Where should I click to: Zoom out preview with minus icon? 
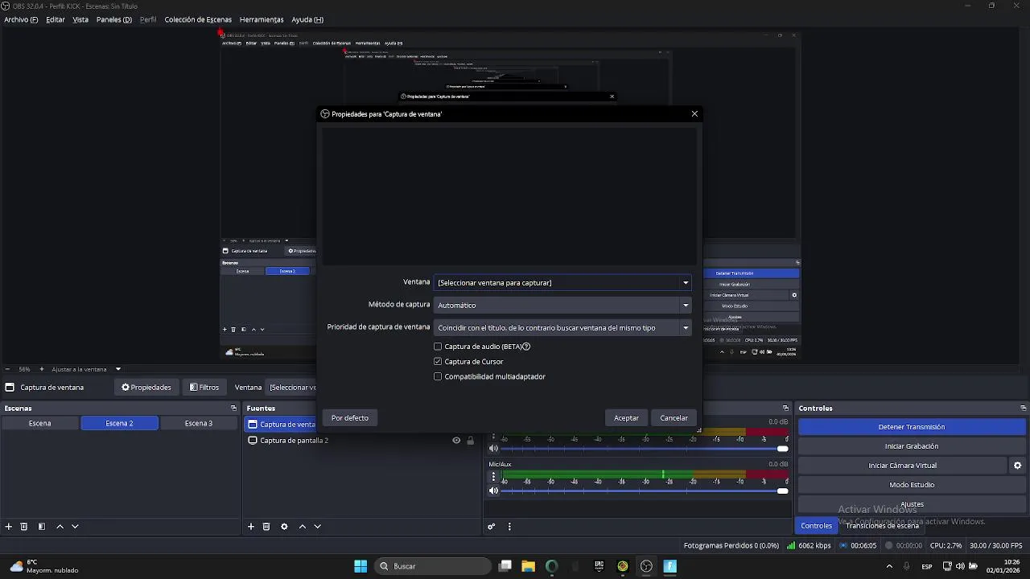(7, 369)
